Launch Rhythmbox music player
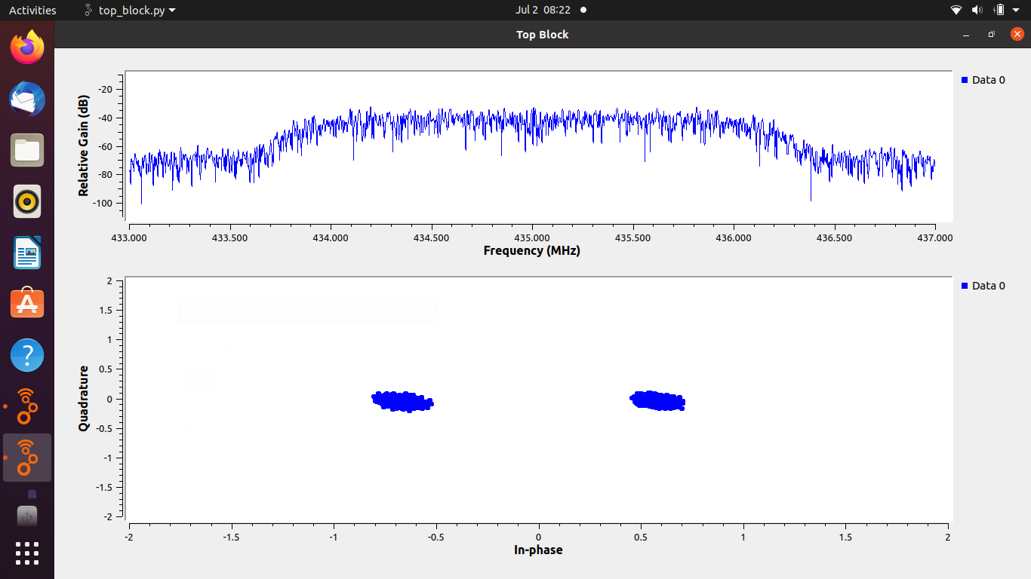The width and height of the screenshot is (1031, 579). tap(27, 201)
